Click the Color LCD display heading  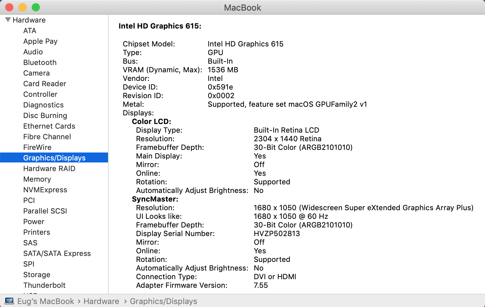click(151, 121)
